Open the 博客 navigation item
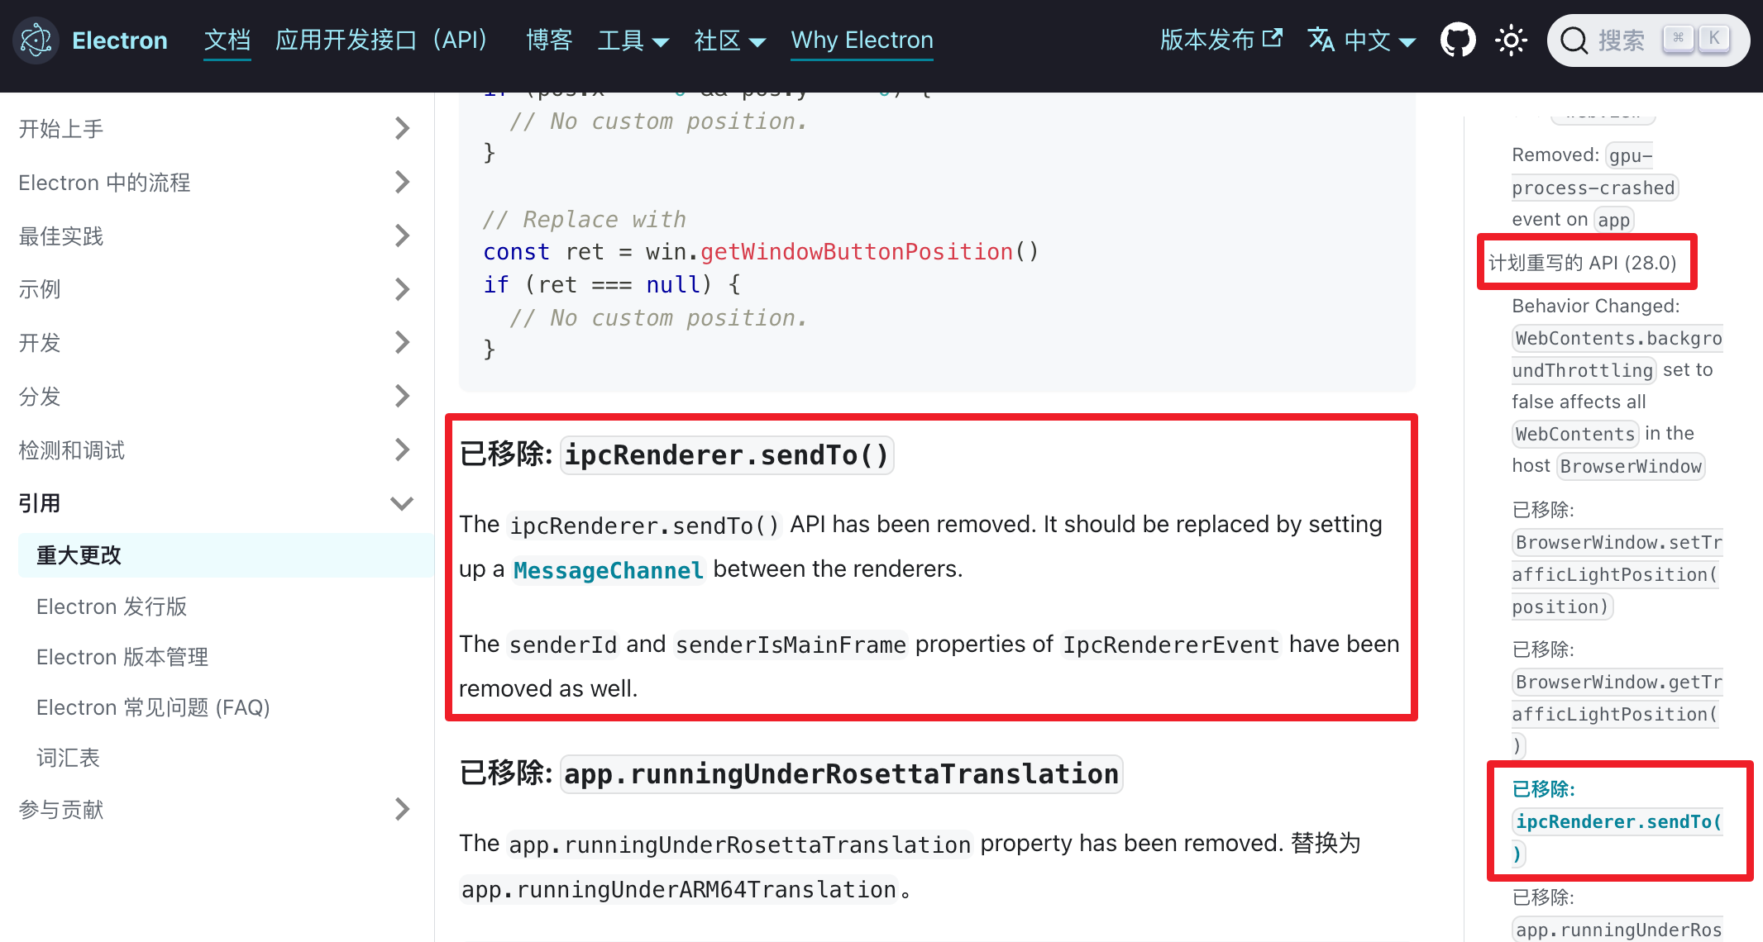The height and width of the screenshot is (942, 1763). pyautogui.click(x=549, y=40)
